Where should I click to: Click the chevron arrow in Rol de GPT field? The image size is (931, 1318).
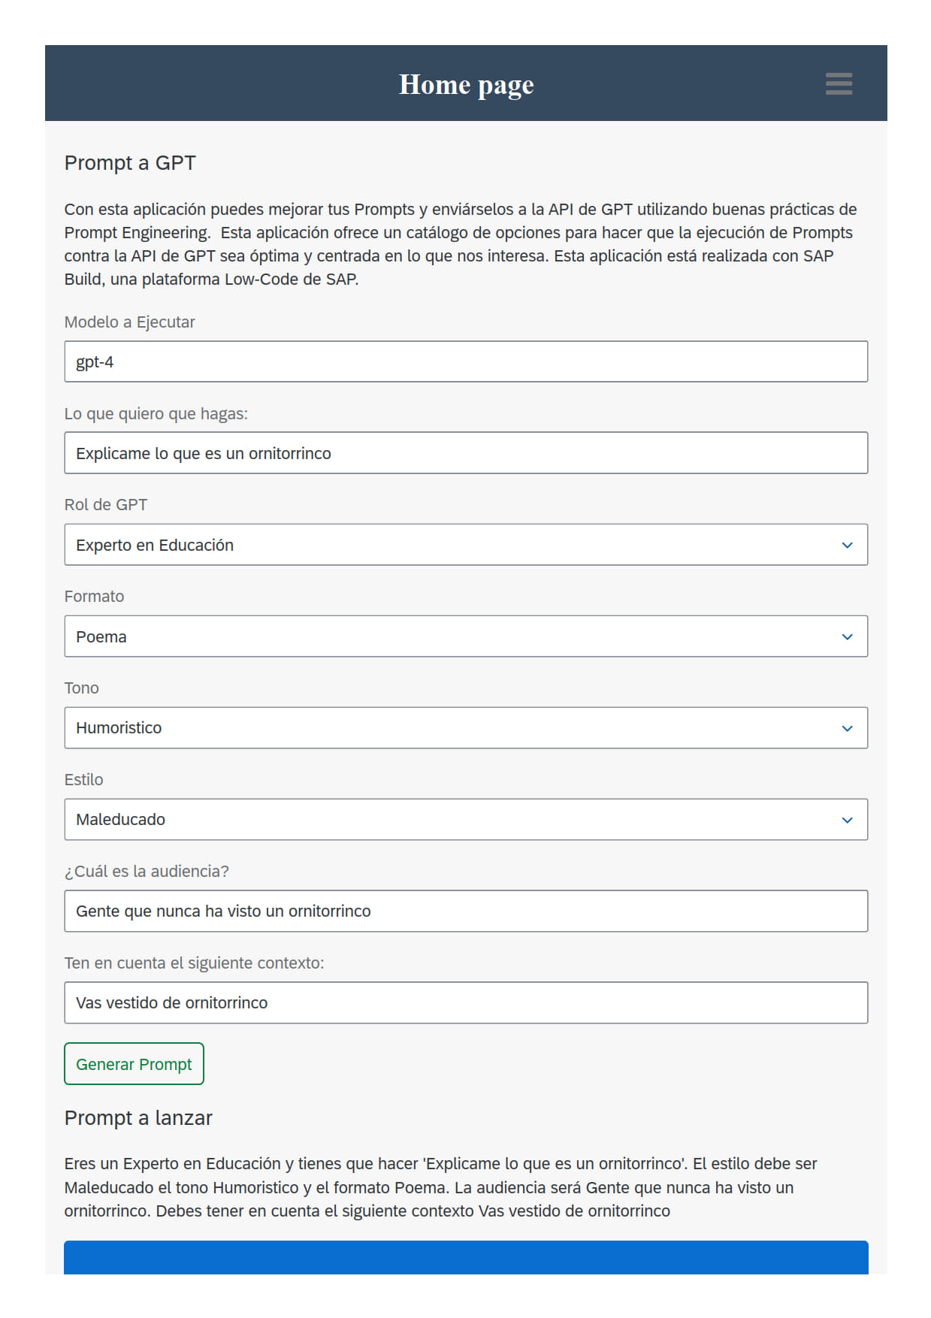tap(847, 545)
